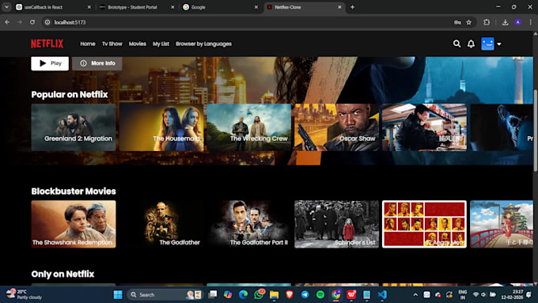Click the taskbar Search box
The image size is (538, 303).
165,295
